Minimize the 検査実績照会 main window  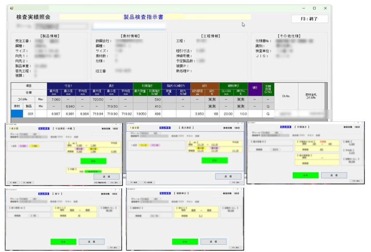tap(303, 8)
